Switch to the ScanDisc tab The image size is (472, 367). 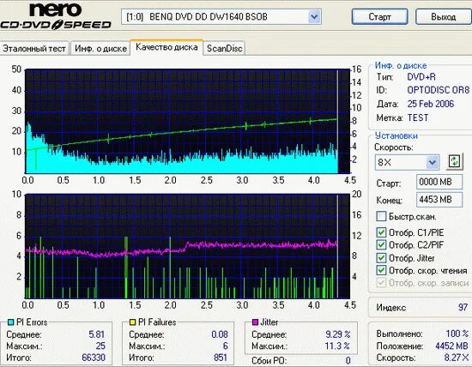[x=225, y=48]
